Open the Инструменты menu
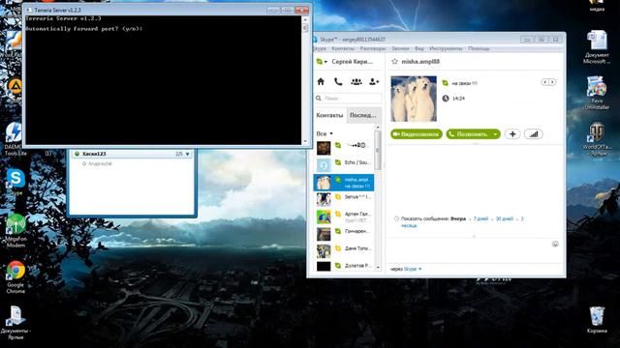The image size is (620, 348). 446,48
